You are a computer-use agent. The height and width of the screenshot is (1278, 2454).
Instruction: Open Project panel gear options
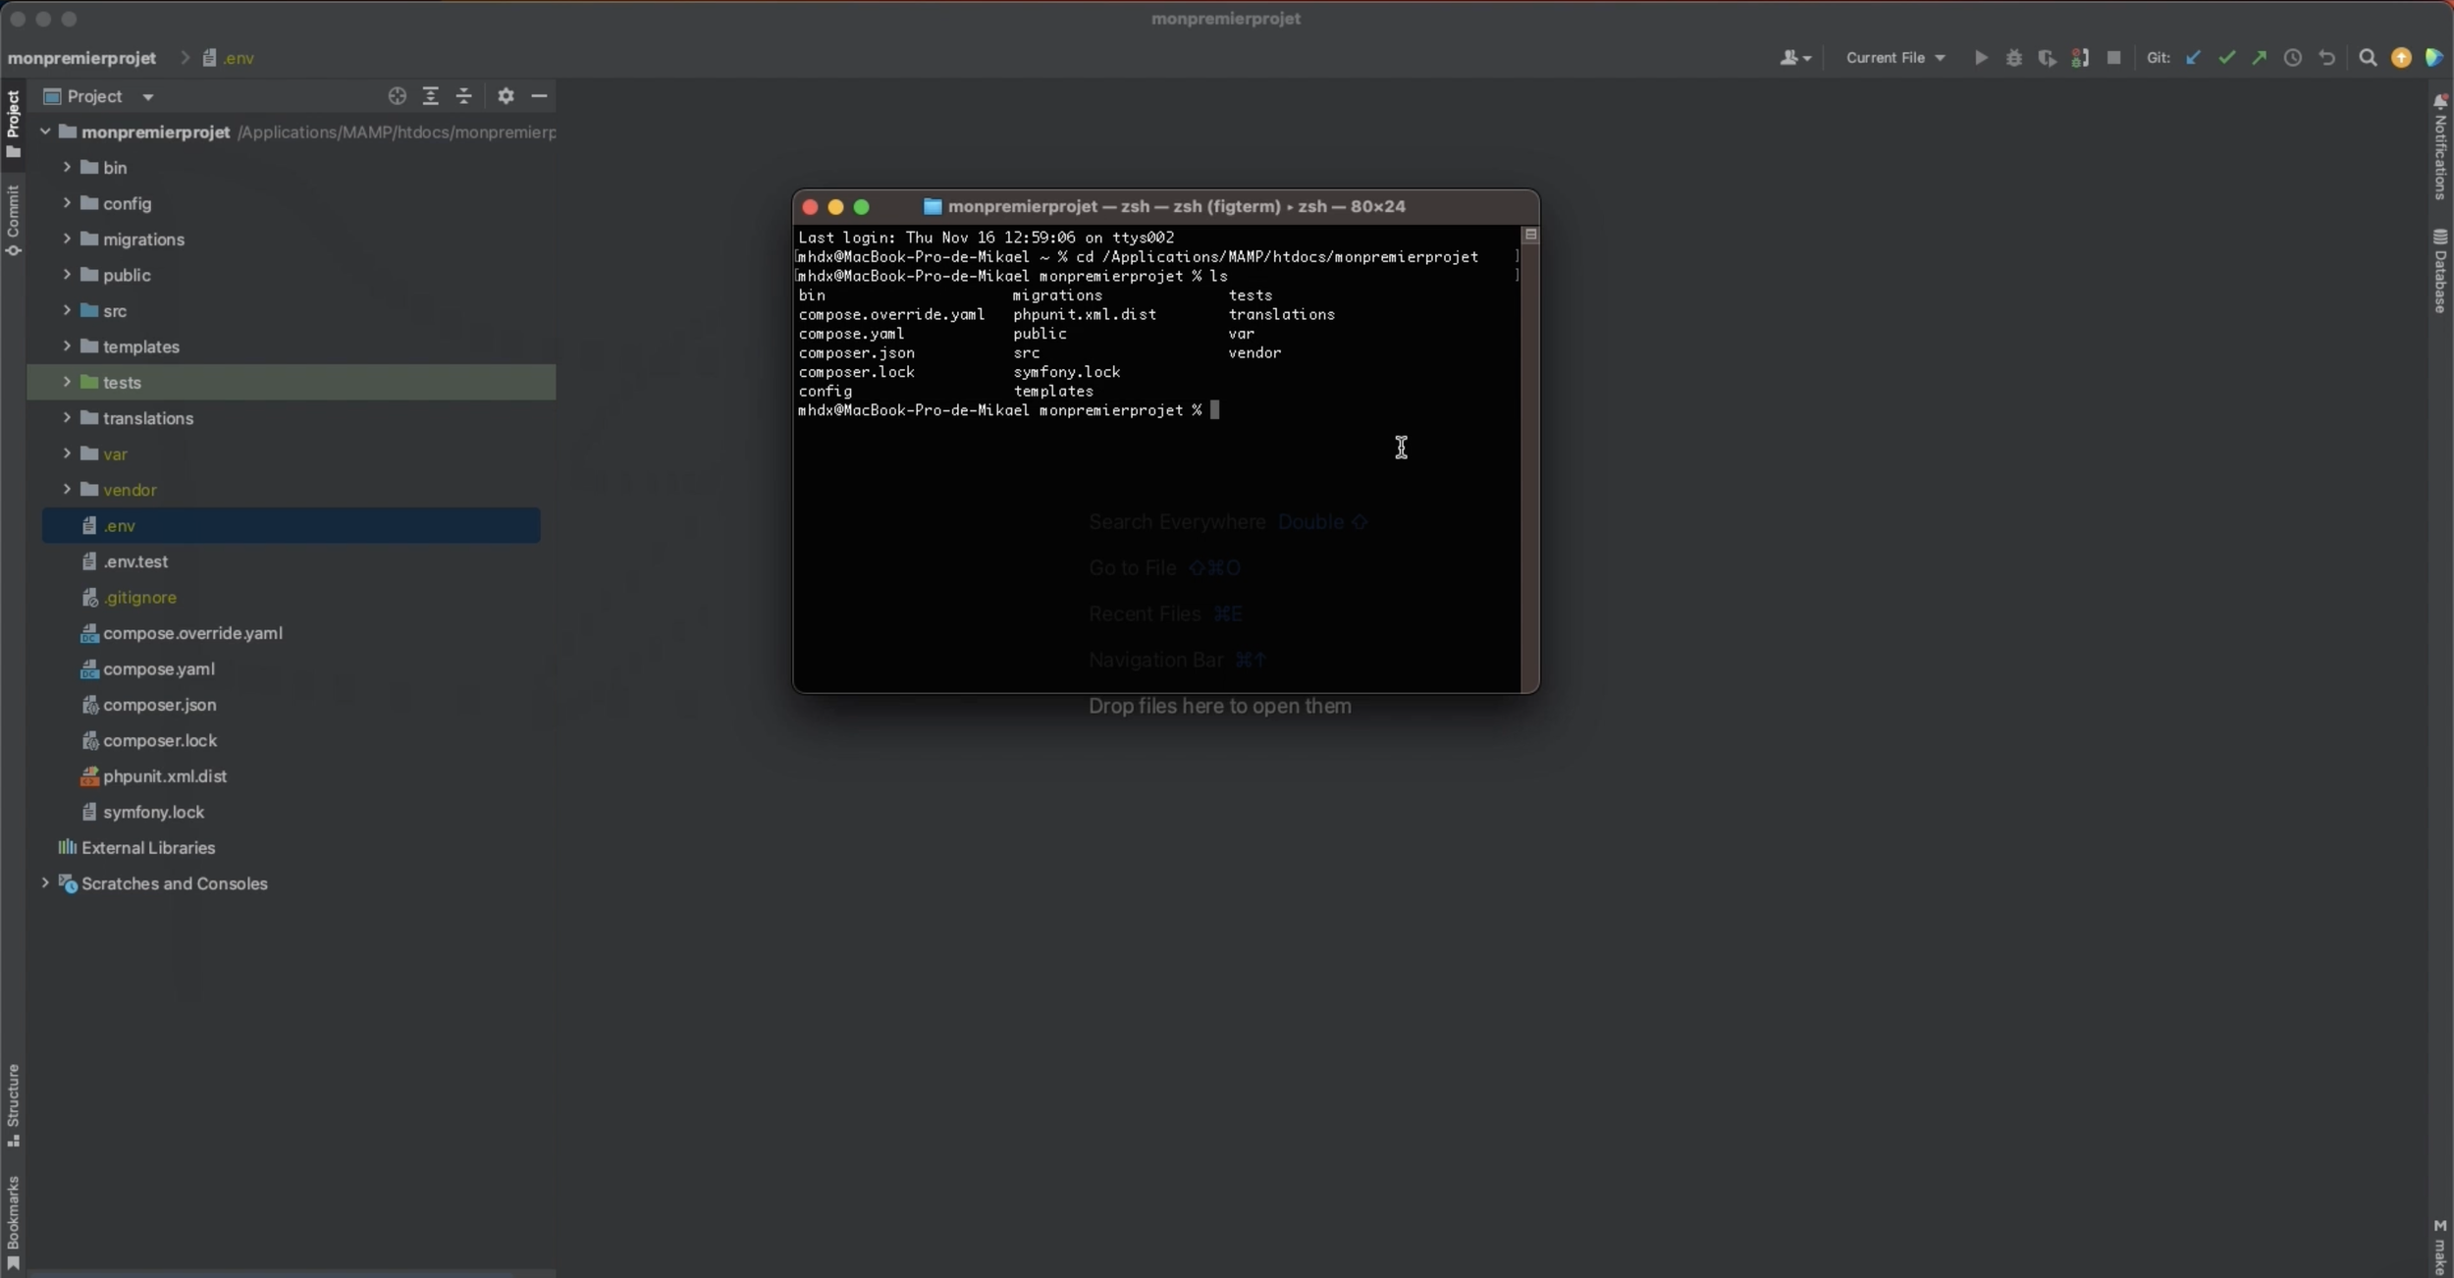click(x=506, y=96)
